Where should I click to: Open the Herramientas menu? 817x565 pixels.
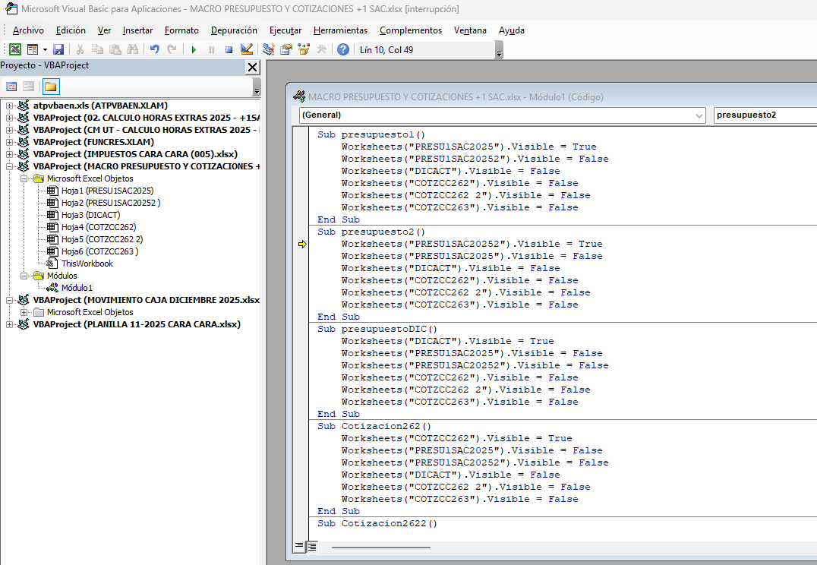[340, 30]
